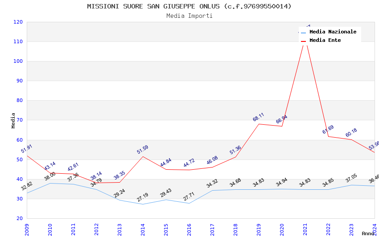The height and width of the screenshot is (245, 379).
Task: Select the year 2014 on the x-axis
Action: coord(143,229)
